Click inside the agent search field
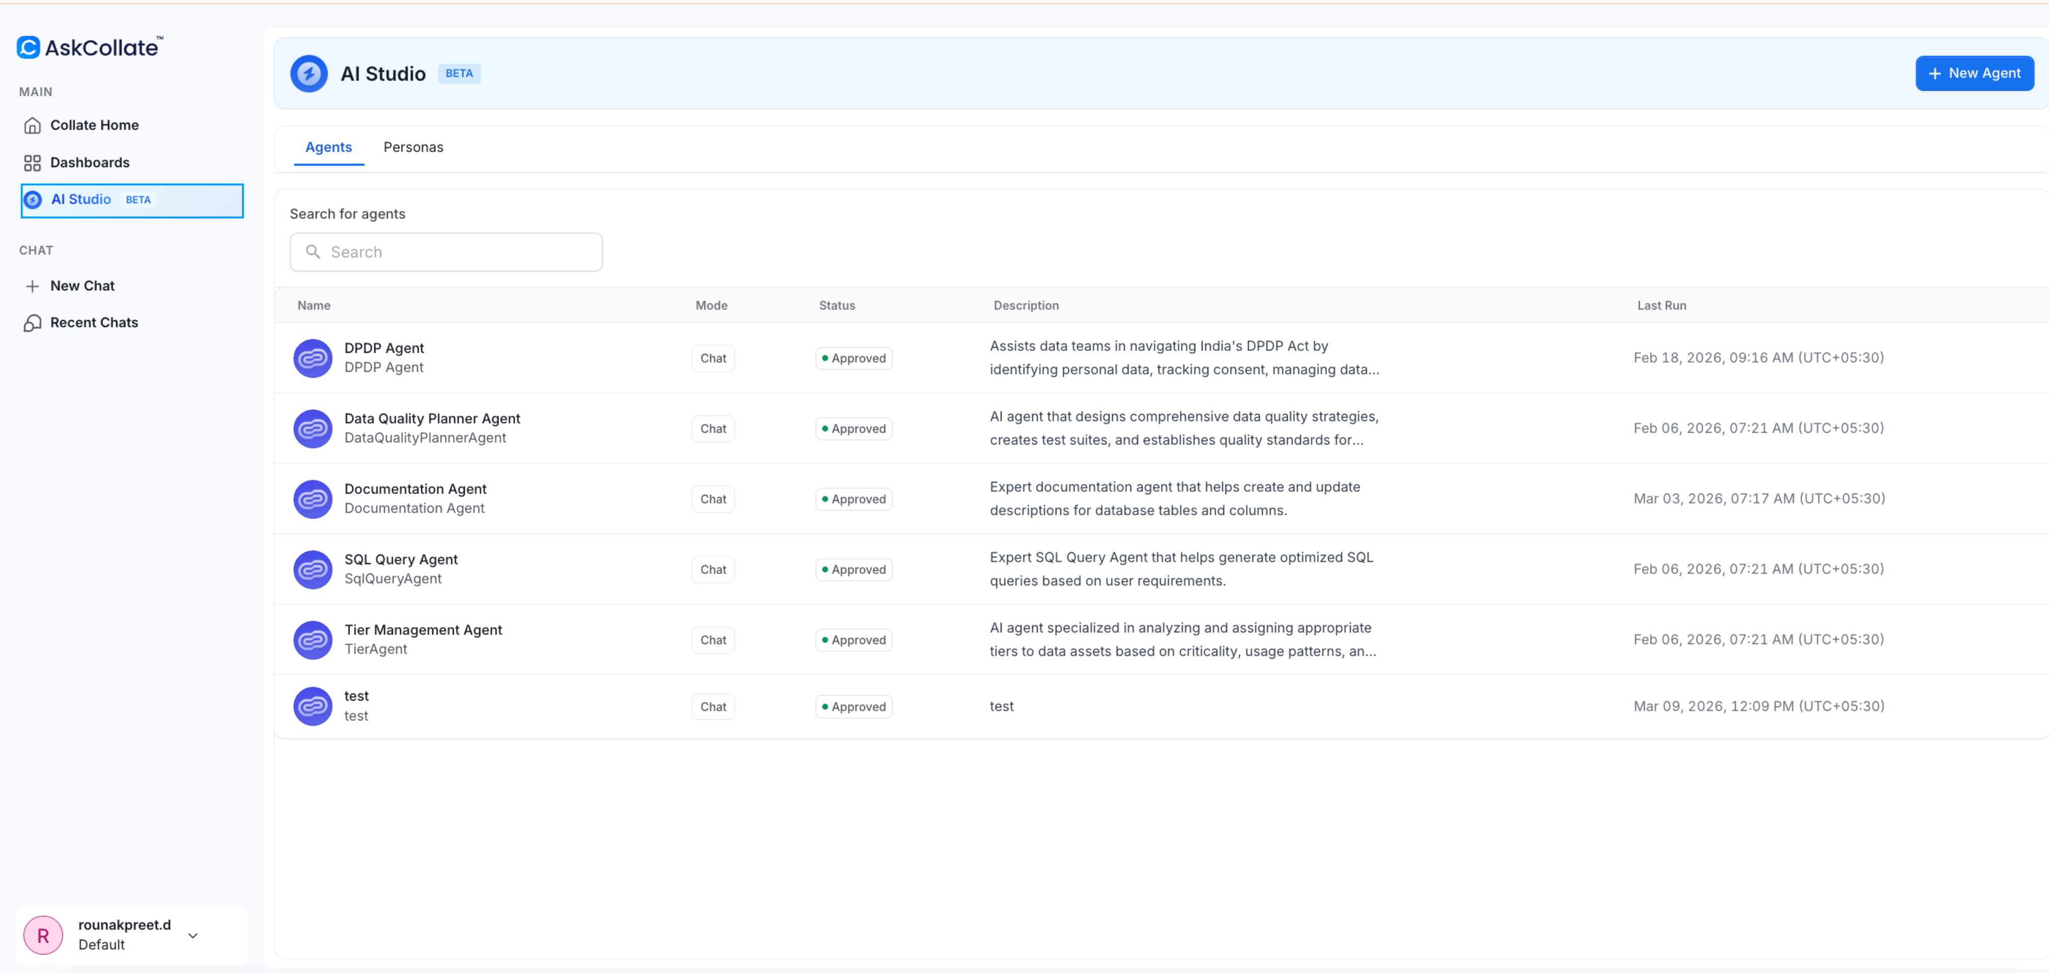The width and height of the screenshot is (2049, 973). 446,252
